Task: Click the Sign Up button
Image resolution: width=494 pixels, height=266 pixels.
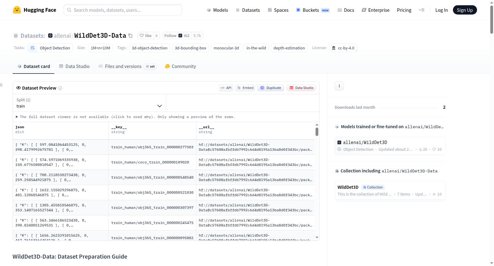Action: [x=465, y=10]
